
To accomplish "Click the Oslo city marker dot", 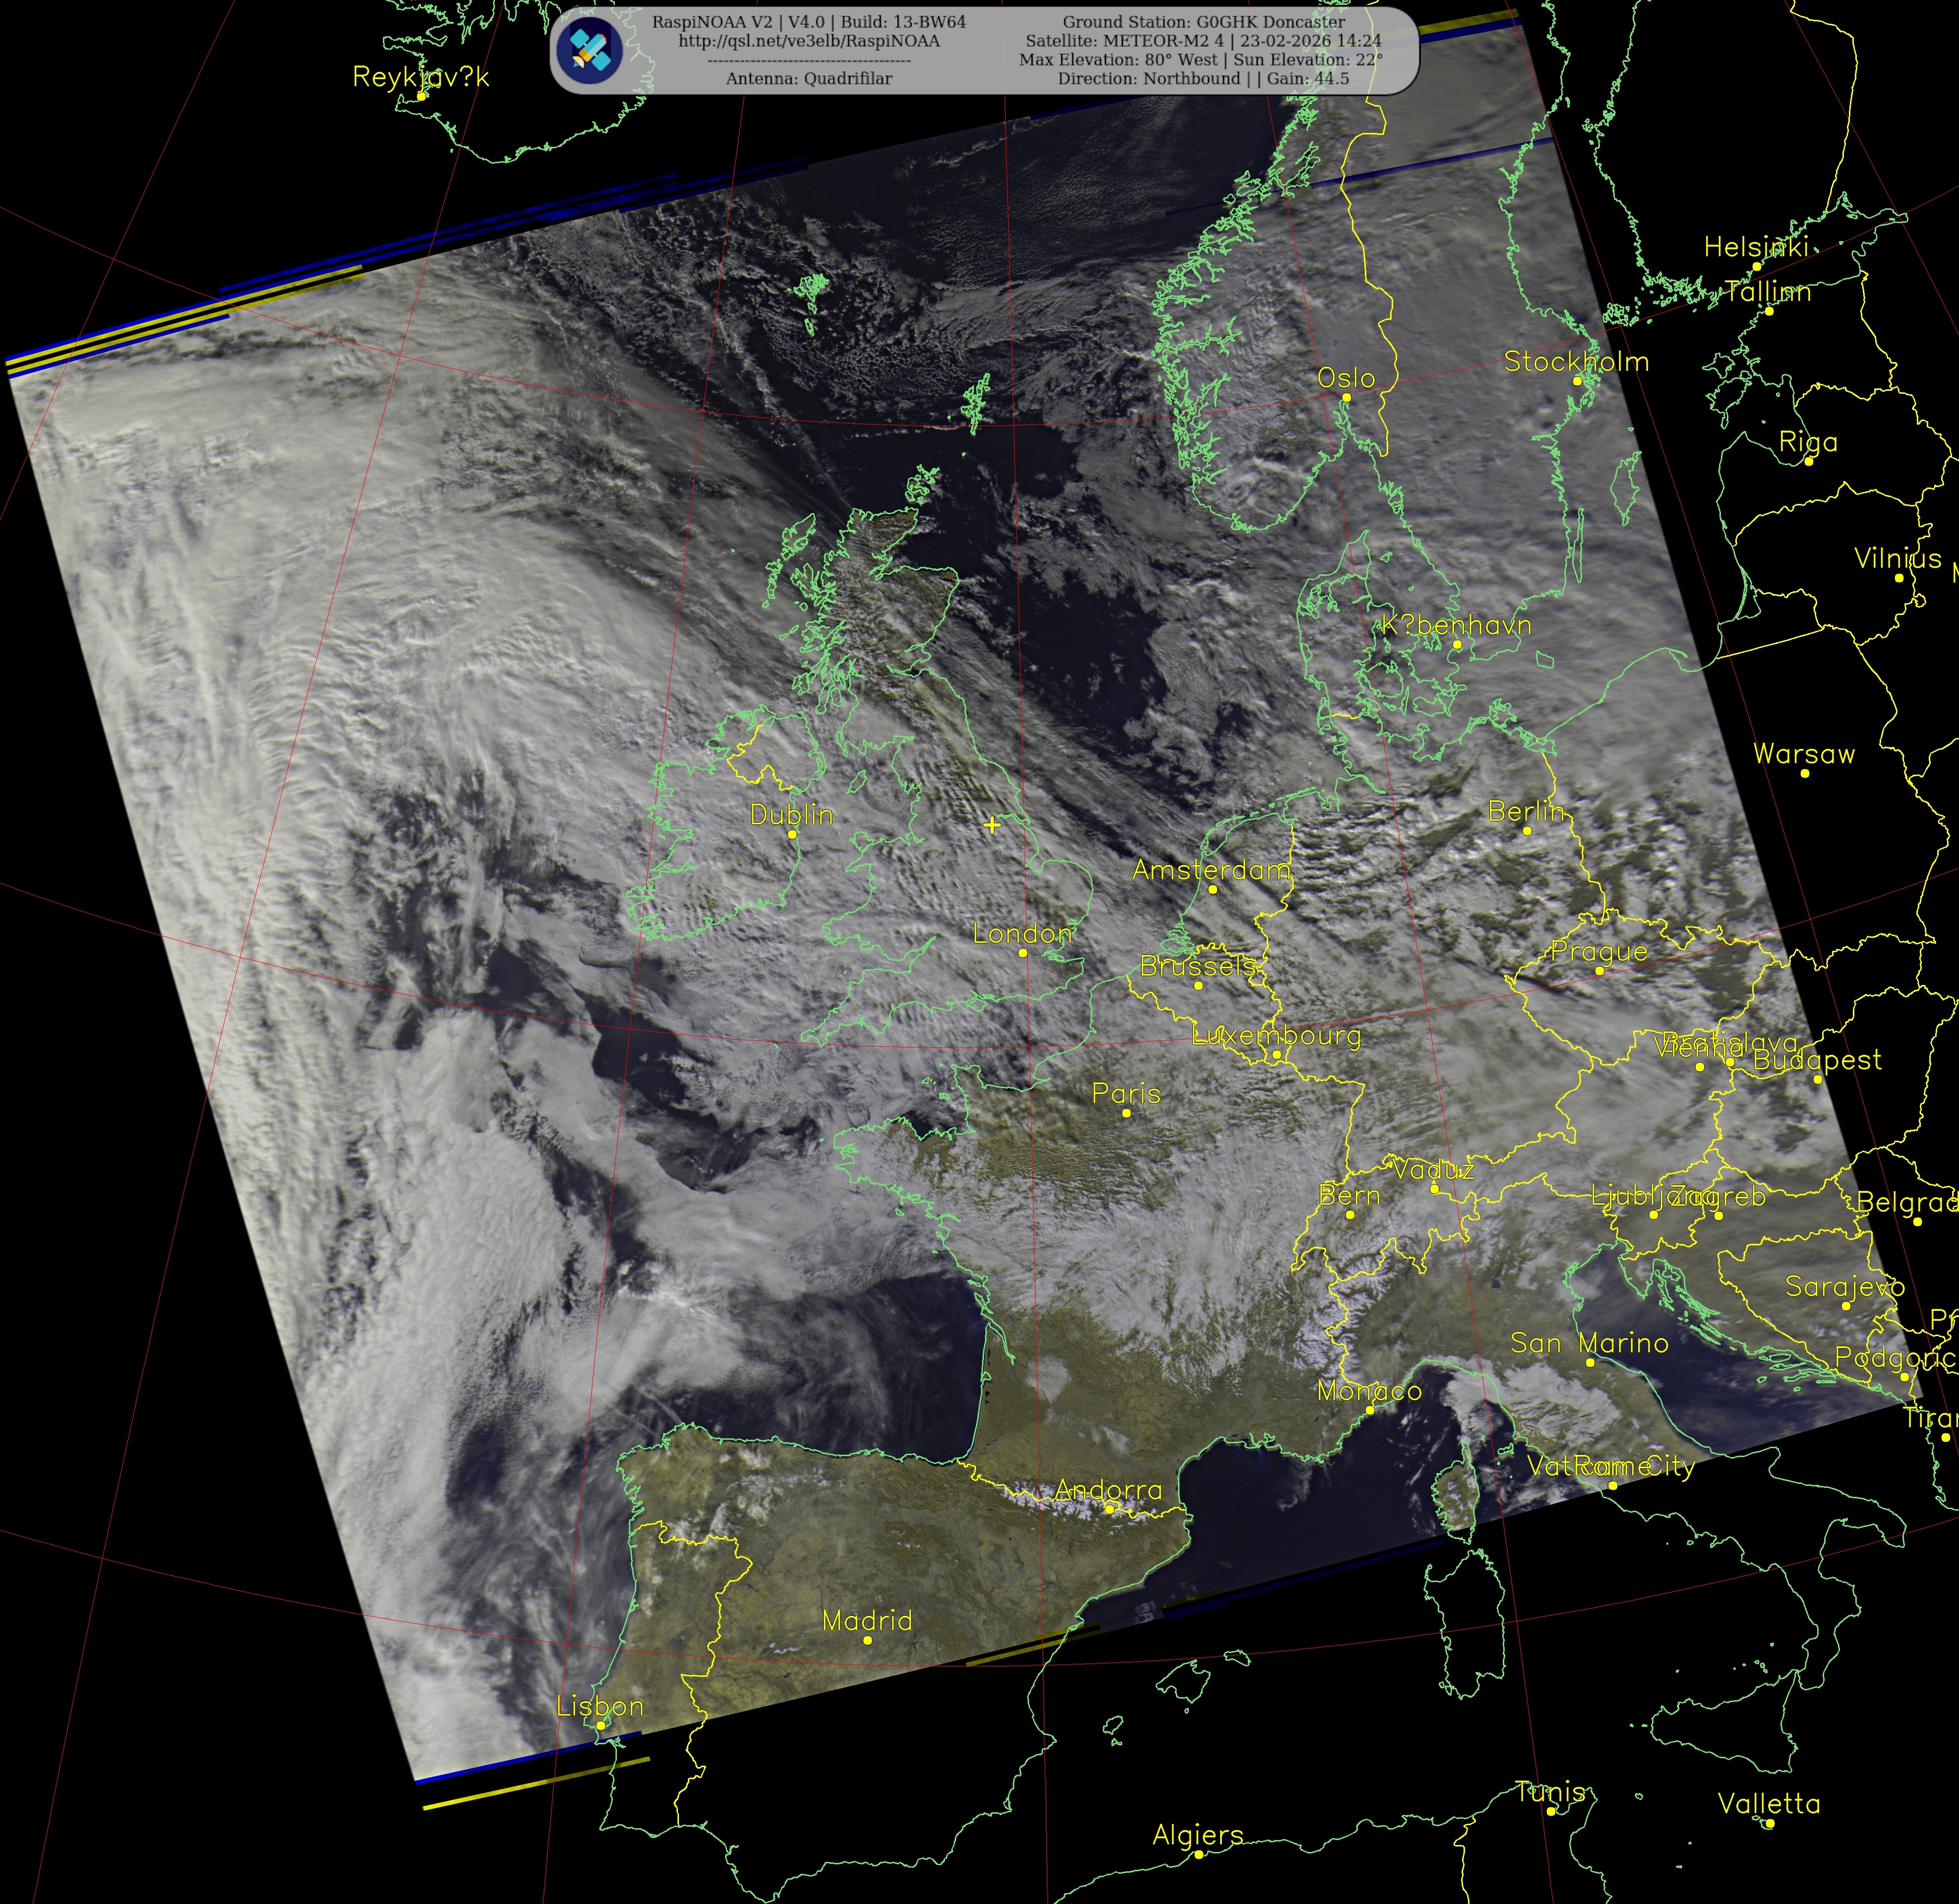I will (1346, 397).
